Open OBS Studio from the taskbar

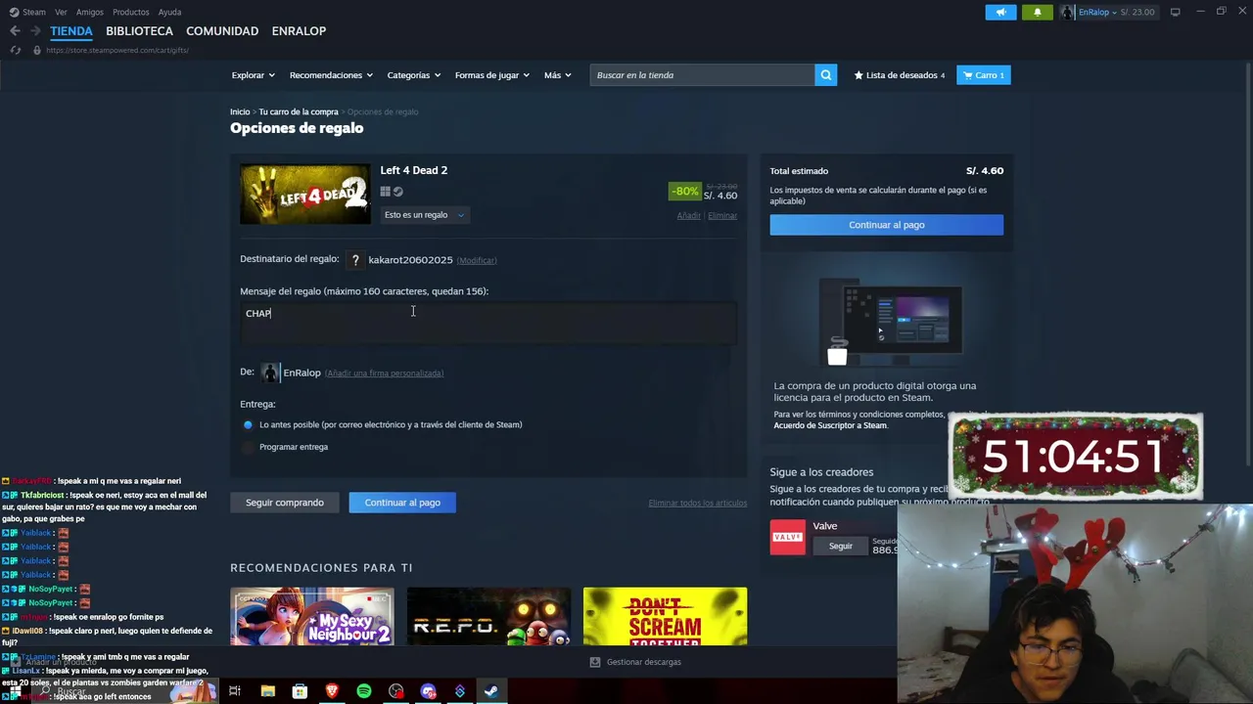coord(395,691)
